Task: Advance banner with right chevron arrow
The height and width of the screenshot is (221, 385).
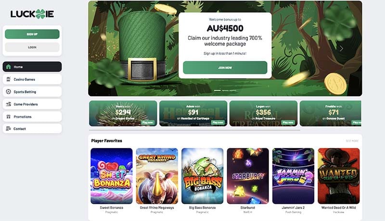Action: 341,49
